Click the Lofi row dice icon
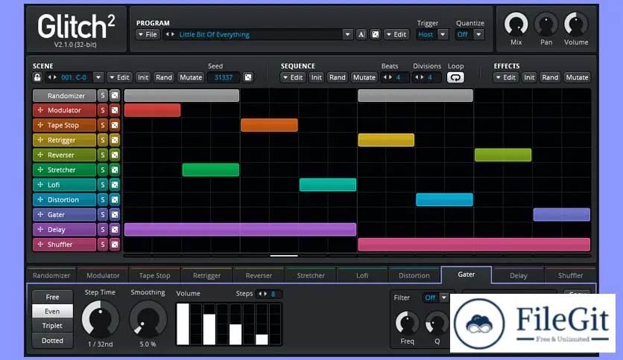Viewport: 623px width, 360px height. coord(115,184)
